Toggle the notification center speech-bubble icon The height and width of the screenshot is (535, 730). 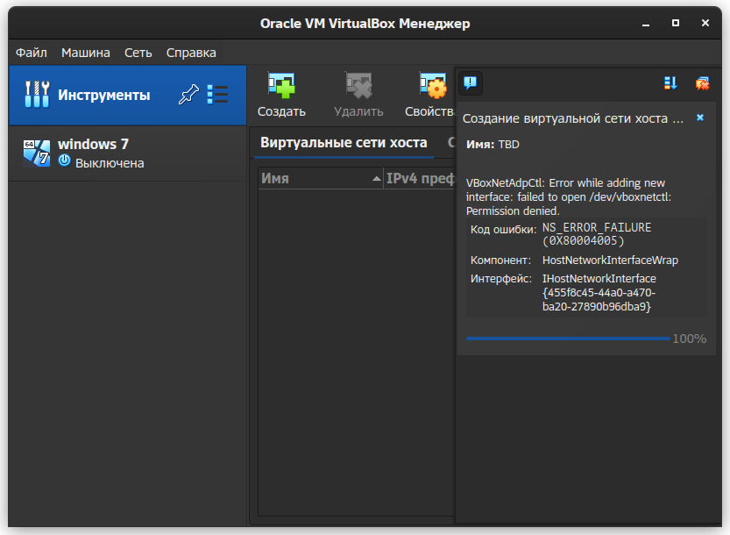click(x=471, y=83)
